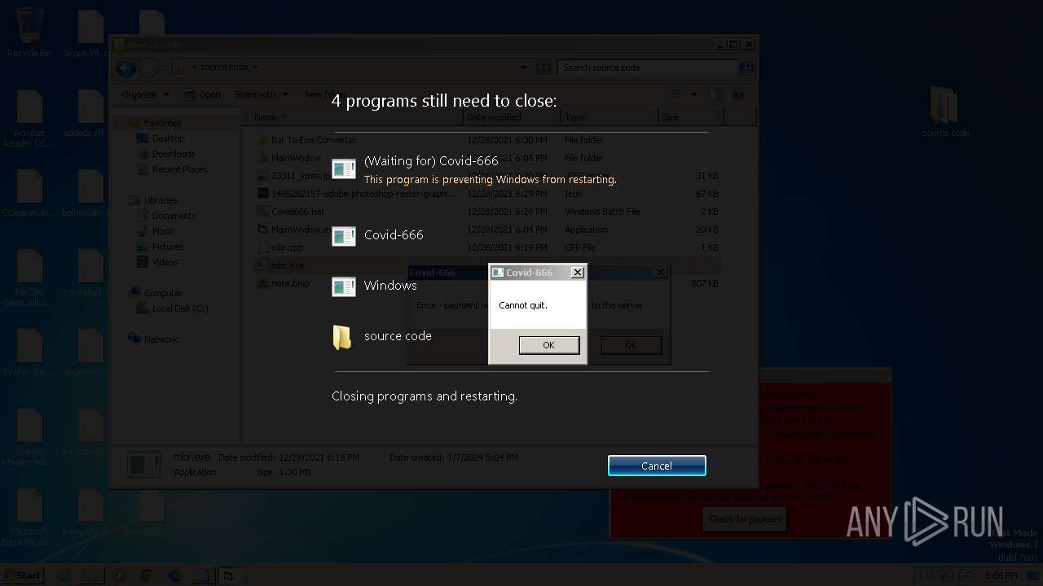Screen dimensions: 1043x586
Task: Click the dimmed OK in the payment error dialog
Action: coord(631,345)
